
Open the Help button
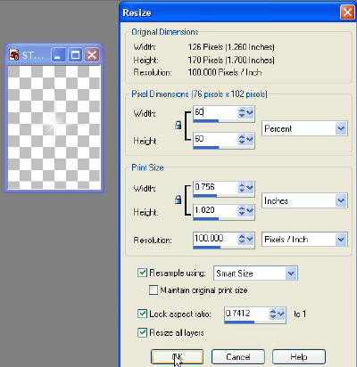pyautogui.click(x=299, y=356)
